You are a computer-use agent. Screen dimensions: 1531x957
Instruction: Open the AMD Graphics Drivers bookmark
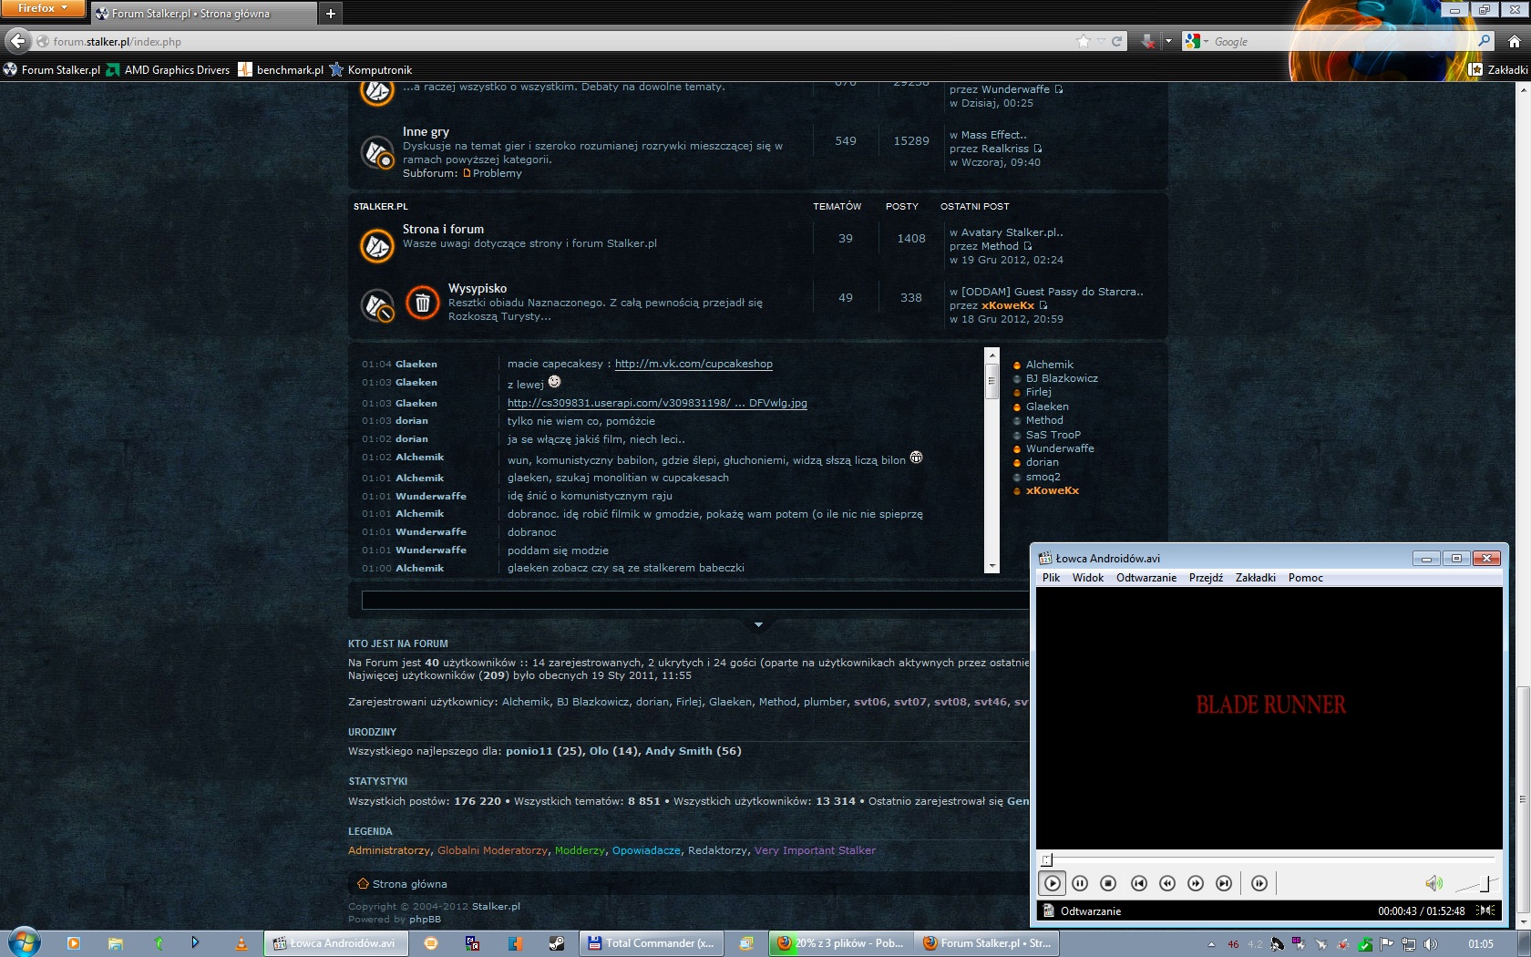coord(169,69)
